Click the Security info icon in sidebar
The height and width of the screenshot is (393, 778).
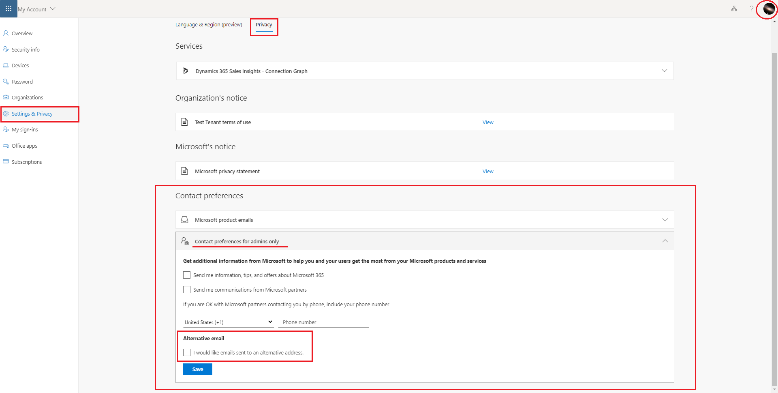6,49
